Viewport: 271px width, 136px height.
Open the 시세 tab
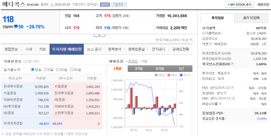coord(28,49)
